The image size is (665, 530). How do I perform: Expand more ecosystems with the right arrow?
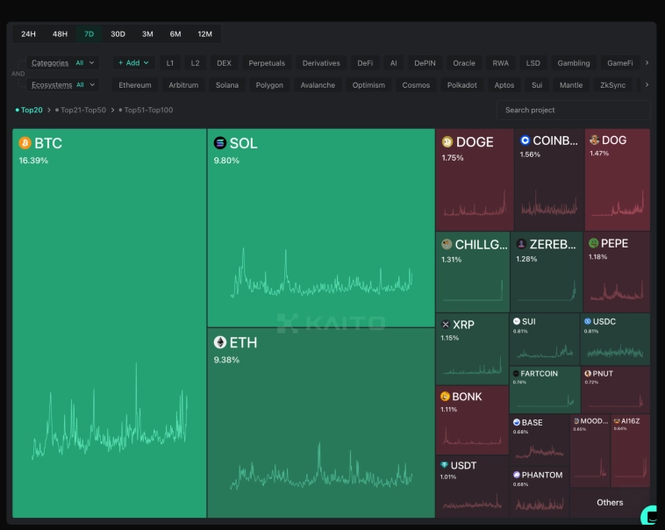click(647, 85)
